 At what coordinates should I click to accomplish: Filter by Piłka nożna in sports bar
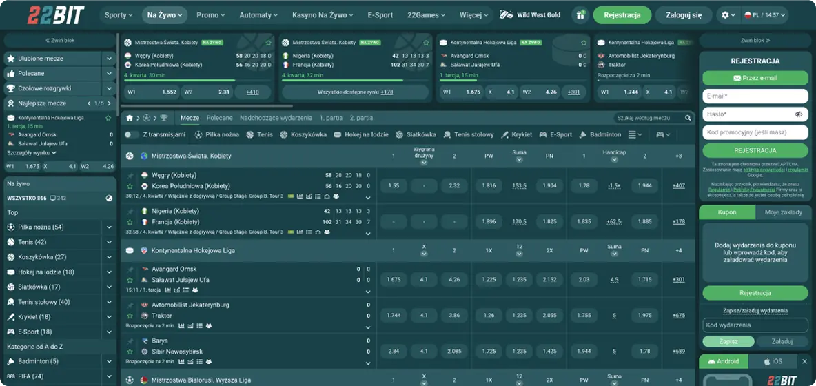click(217, 134)
